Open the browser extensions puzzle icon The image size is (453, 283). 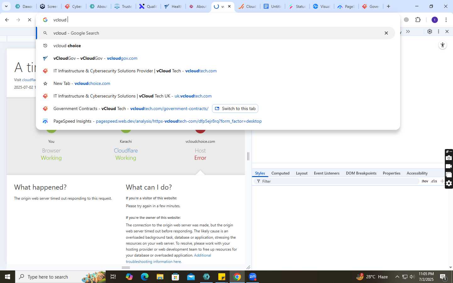[418, 20]
